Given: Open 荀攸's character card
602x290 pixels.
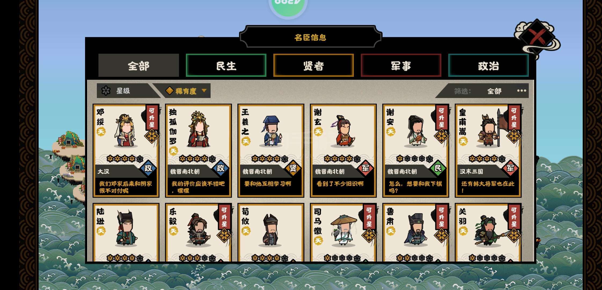Looking at the screenshot, I should point(271,233).
